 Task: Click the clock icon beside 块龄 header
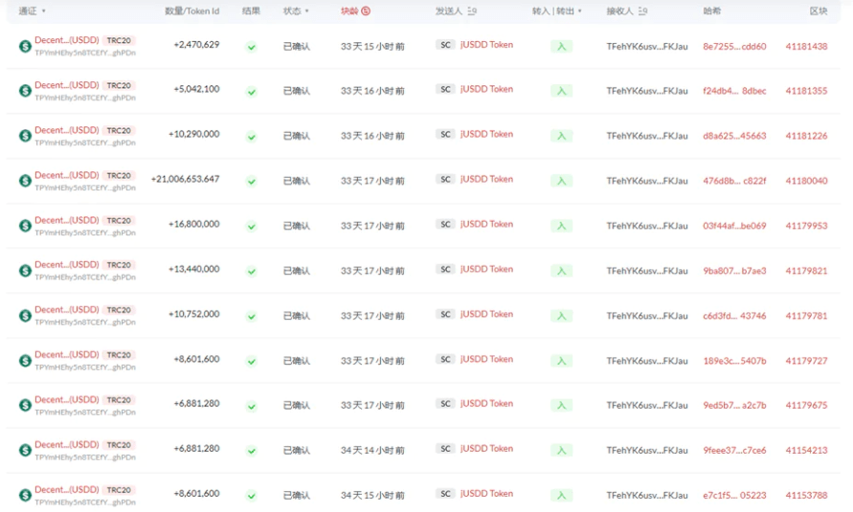[367, 11]
